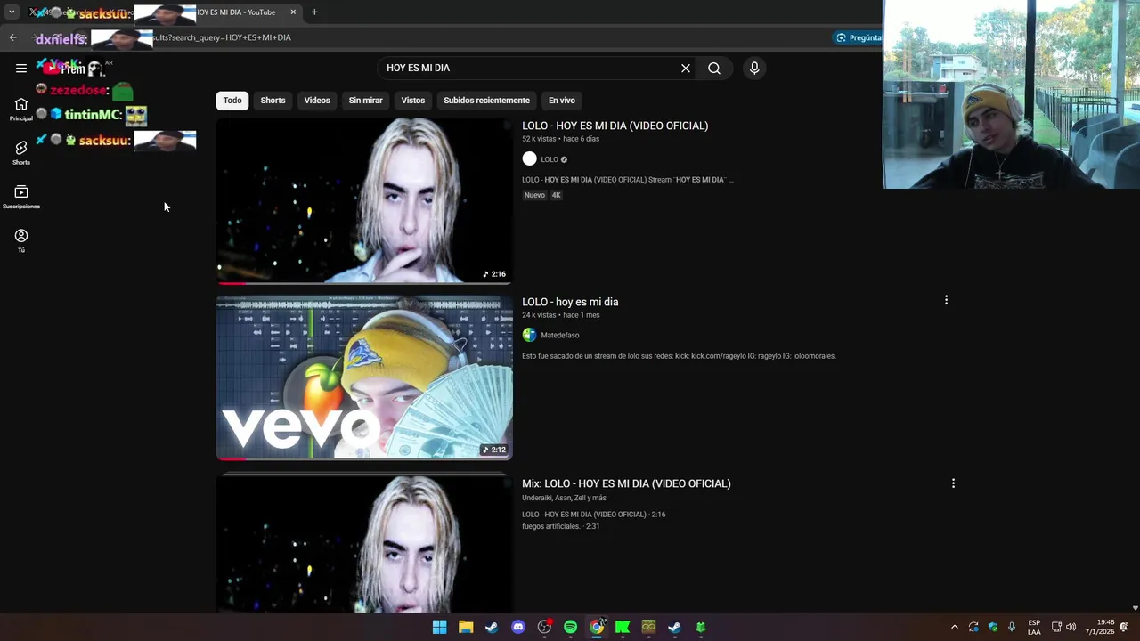Expand the tab search dropdown arrow
1140x641 pixels.
coord(12,12)
